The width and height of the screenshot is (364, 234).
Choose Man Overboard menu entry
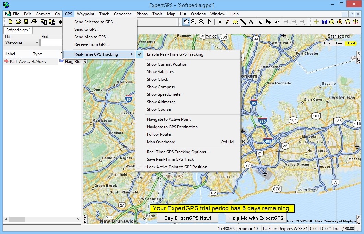(188, 142)
